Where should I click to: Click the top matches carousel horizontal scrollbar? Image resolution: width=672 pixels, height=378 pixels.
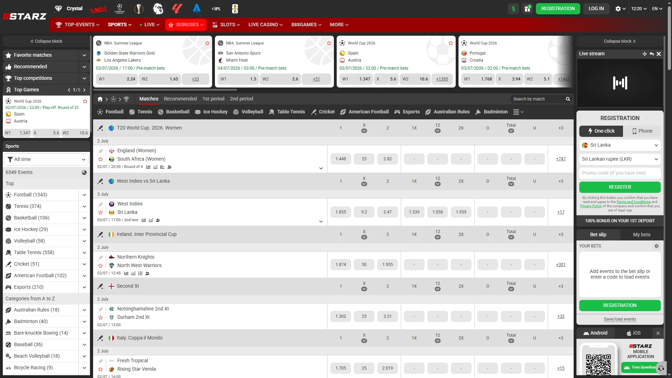(164, 90)
